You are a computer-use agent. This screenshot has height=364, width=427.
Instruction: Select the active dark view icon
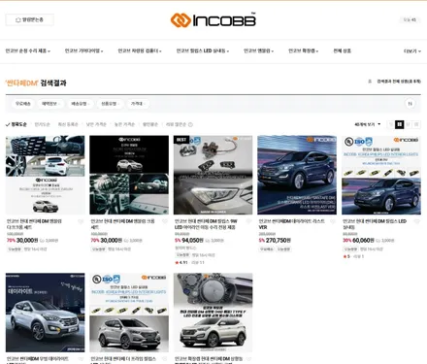pos(400,124)
